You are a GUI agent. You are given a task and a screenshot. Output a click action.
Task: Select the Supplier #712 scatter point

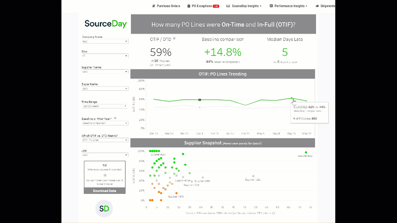[x=192, y=181]
